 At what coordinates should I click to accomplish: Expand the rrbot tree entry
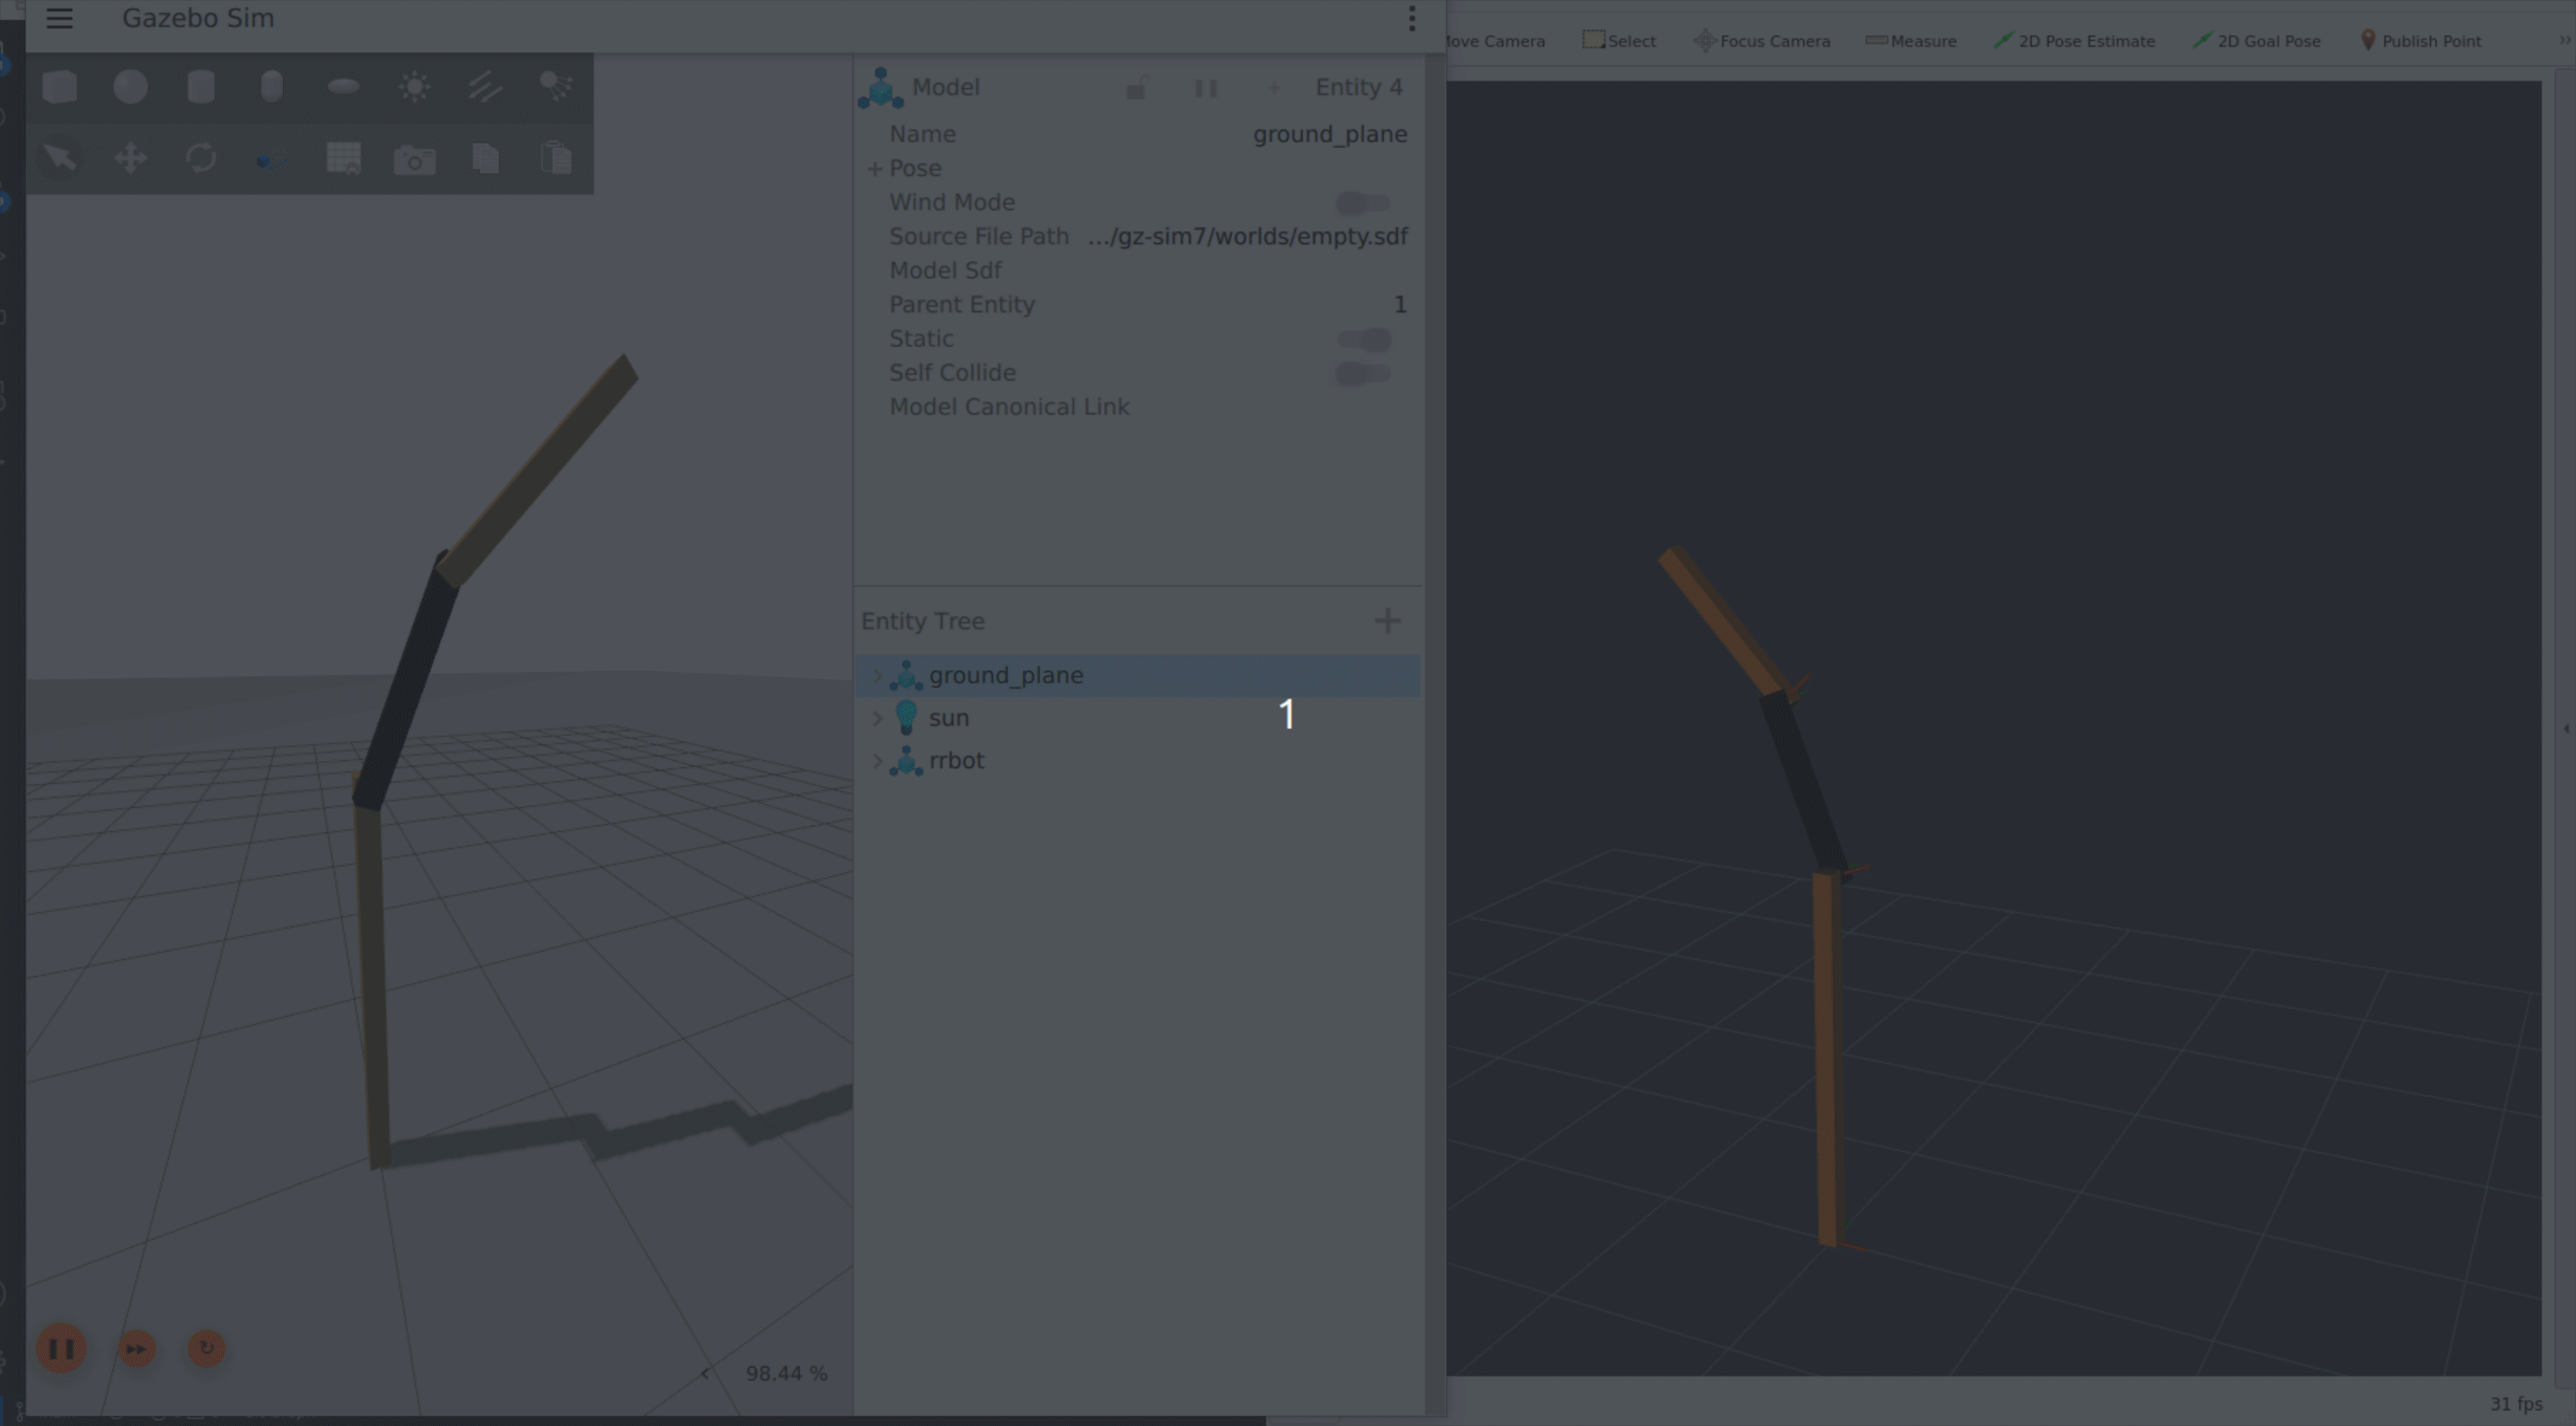pos(878,761)
